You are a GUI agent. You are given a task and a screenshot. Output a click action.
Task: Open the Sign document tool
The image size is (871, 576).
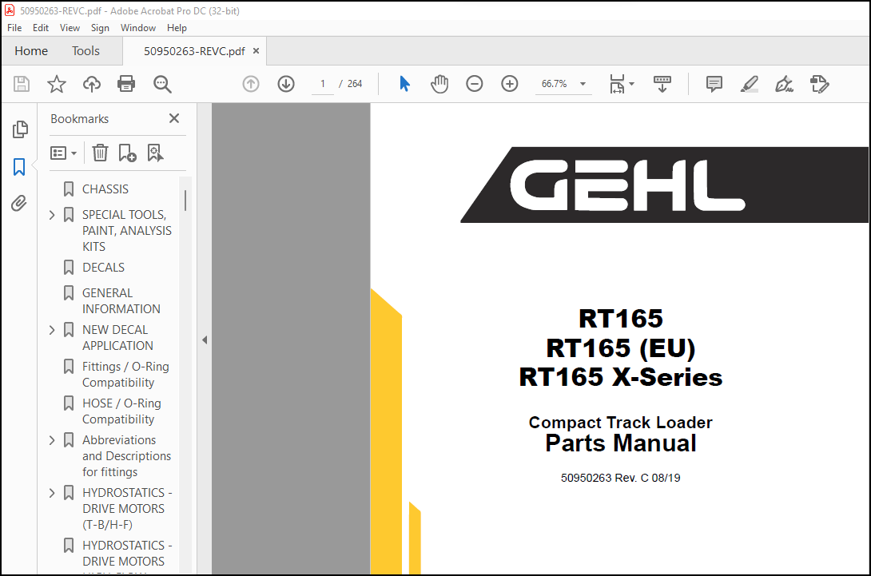[784, 84]
